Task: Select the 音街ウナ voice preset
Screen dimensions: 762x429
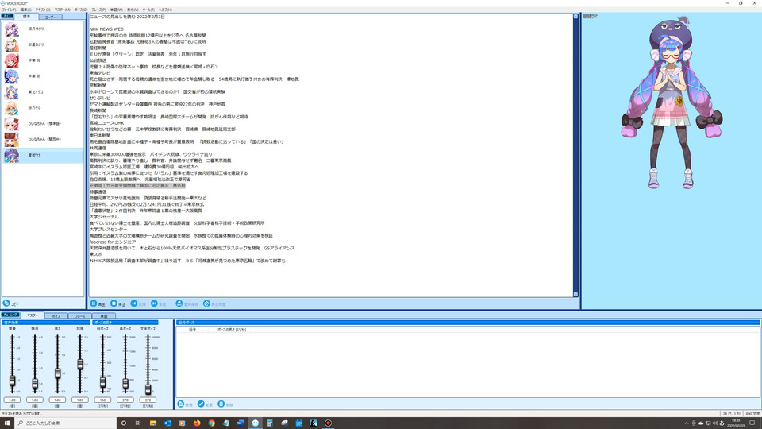Action: [43, 155]
